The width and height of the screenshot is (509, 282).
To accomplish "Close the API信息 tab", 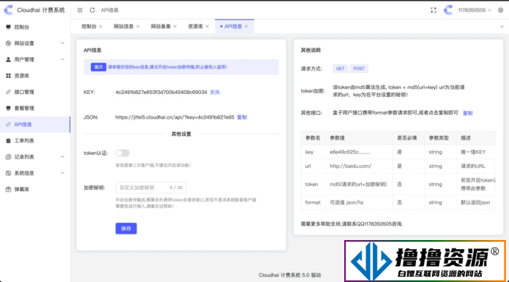I will tap(246, 26).
